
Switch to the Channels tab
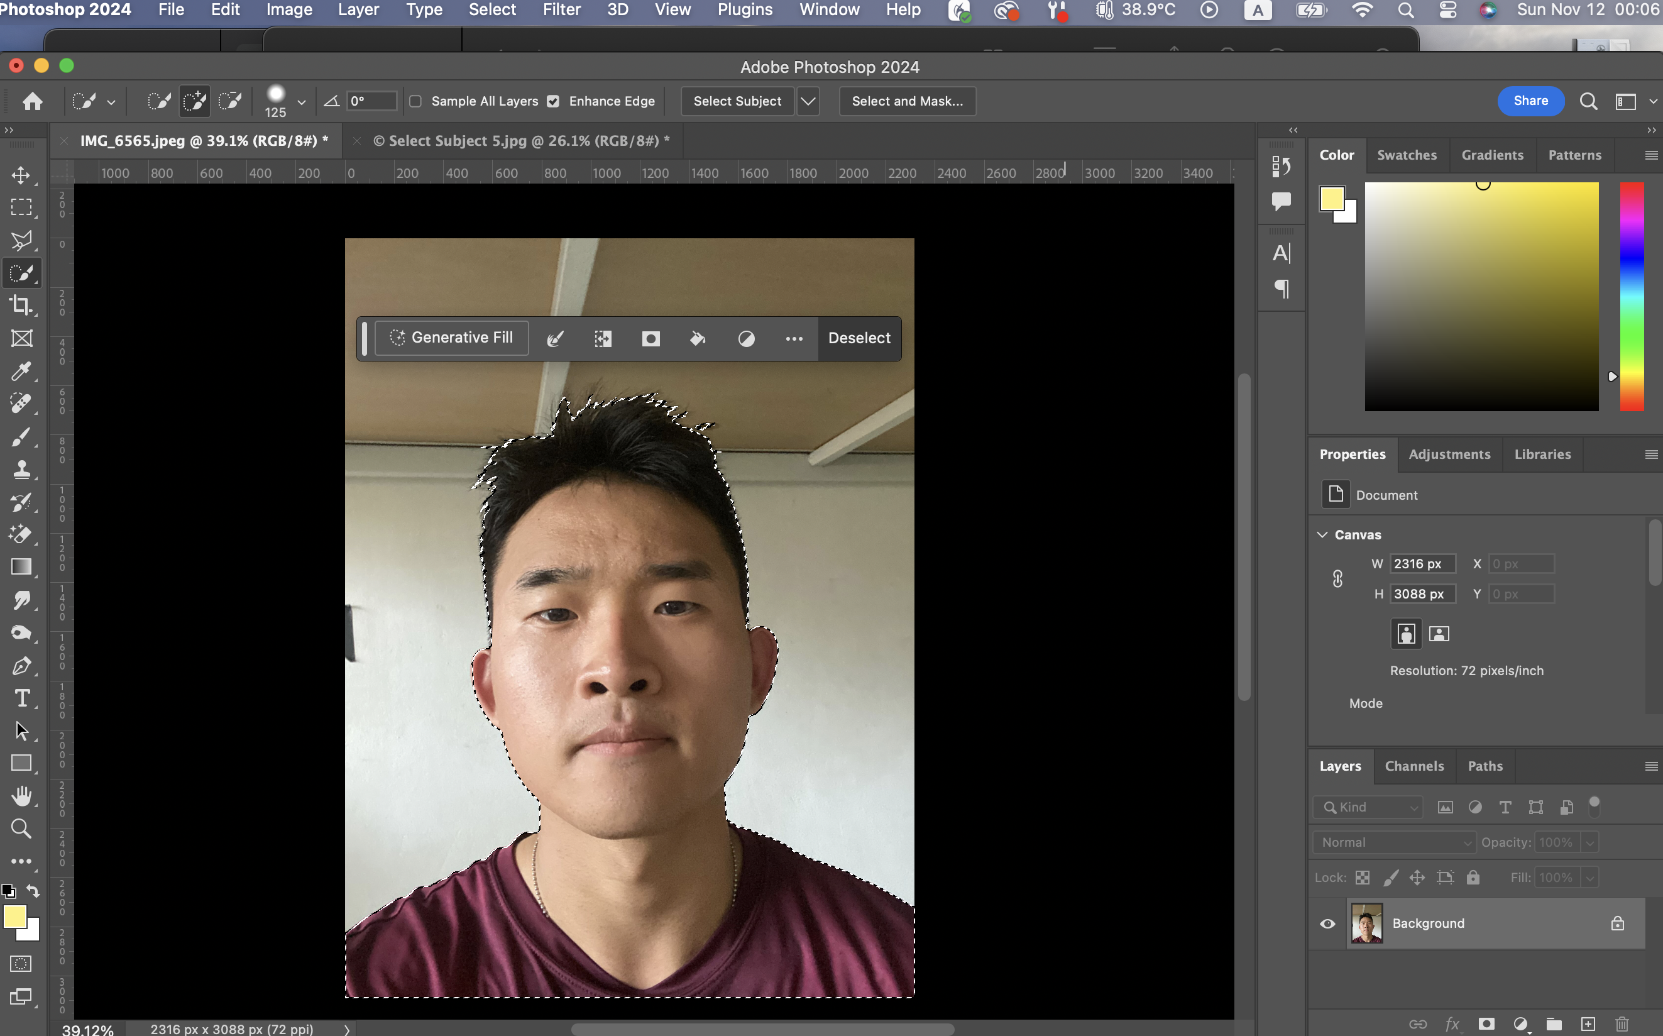[x=1413, y=766]
